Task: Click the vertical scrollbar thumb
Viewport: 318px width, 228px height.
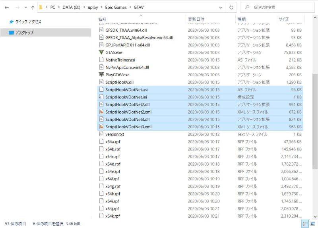Action: (x=315, y=121)
